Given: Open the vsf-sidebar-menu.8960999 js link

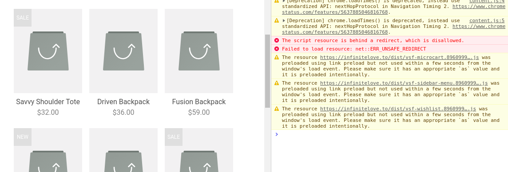Looking at the screenshot, I should pyautogui.click(x=404, y=83).
